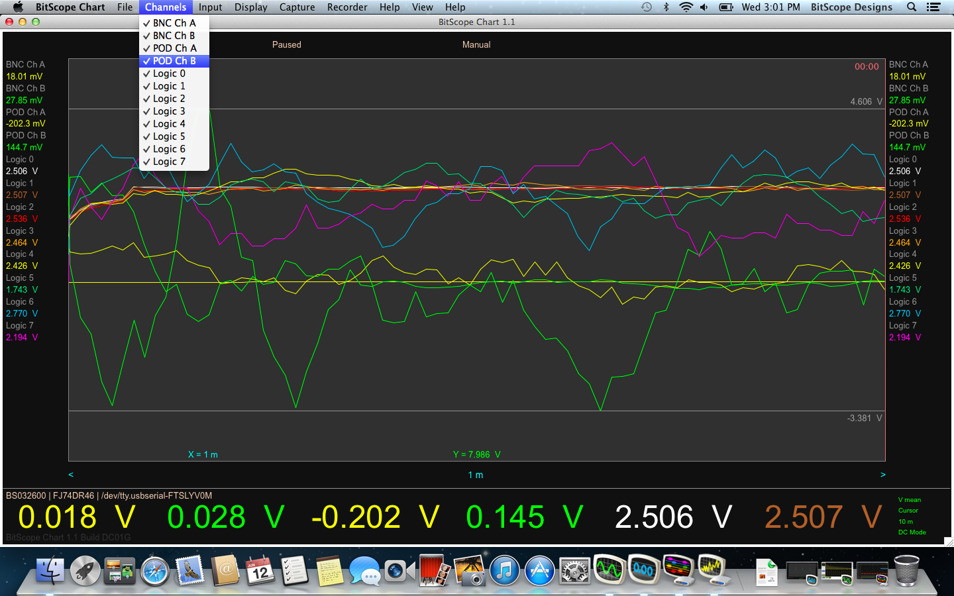The width and height of the screenshot is (954, 596).
Task: Open the Recorder menu
Action: (x=347, y=7)
